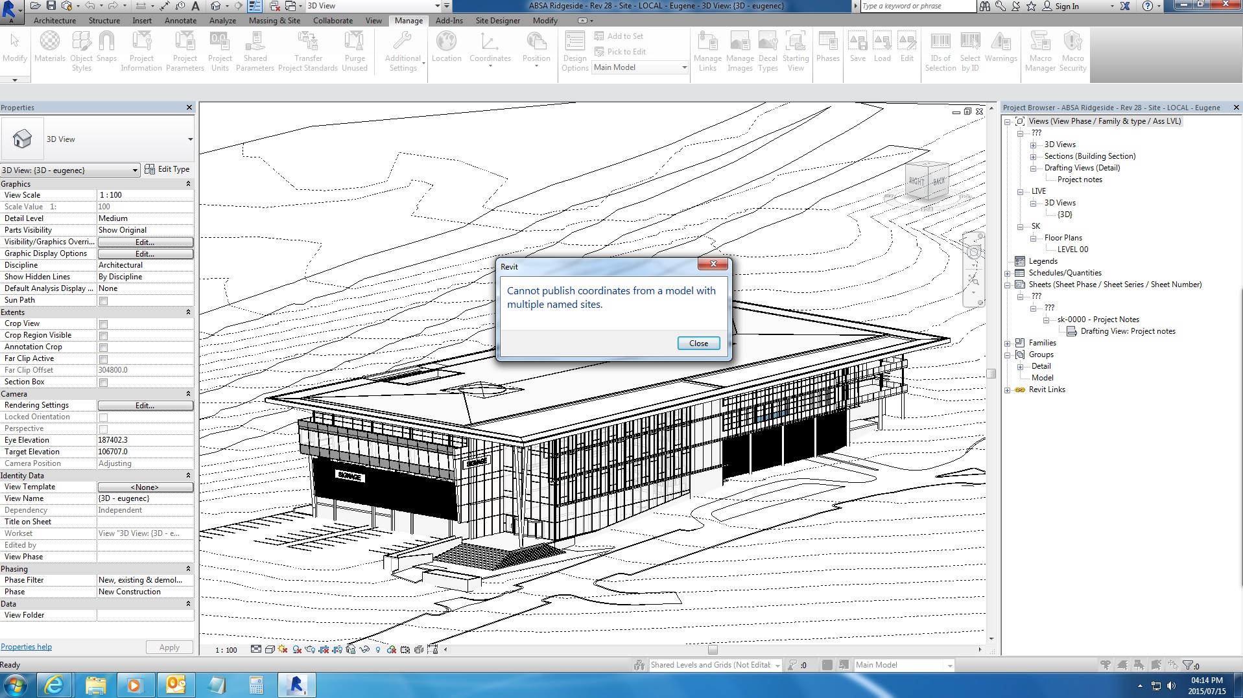This screenshot has height=698, width=1243.
Task: Enable the Section Box checkbox
Action: tap(103, 382)
